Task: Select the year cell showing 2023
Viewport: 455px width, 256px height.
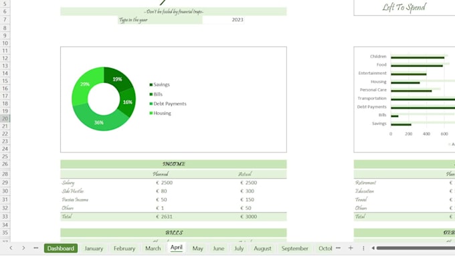Action: [x=223, y=19]
